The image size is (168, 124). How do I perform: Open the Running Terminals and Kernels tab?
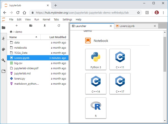(3, 39)
